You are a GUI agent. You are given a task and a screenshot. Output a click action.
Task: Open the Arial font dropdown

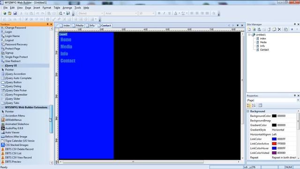[136, 13]
